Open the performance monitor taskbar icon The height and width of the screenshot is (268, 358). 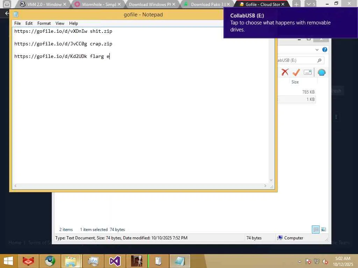[x=93, y=261]
